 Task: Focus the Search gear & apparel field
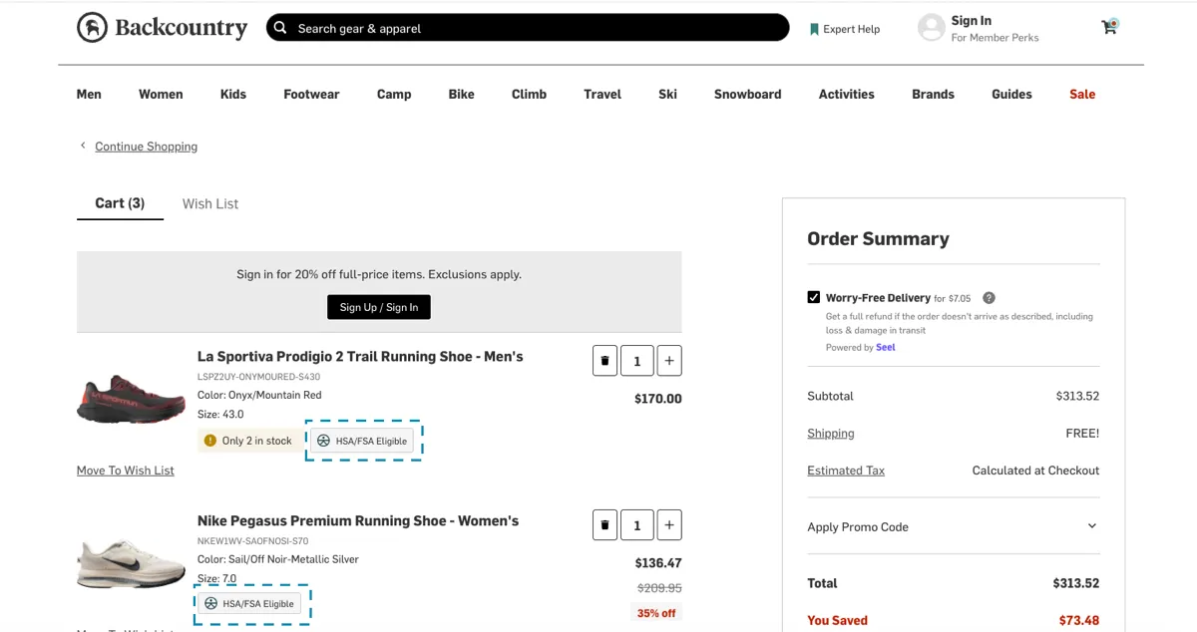point(528,28)
